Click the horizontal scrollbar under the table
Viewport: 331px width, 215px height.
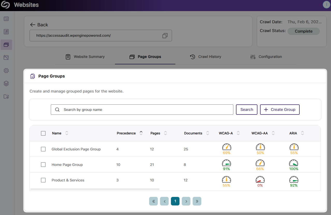(x=95, y=189)
